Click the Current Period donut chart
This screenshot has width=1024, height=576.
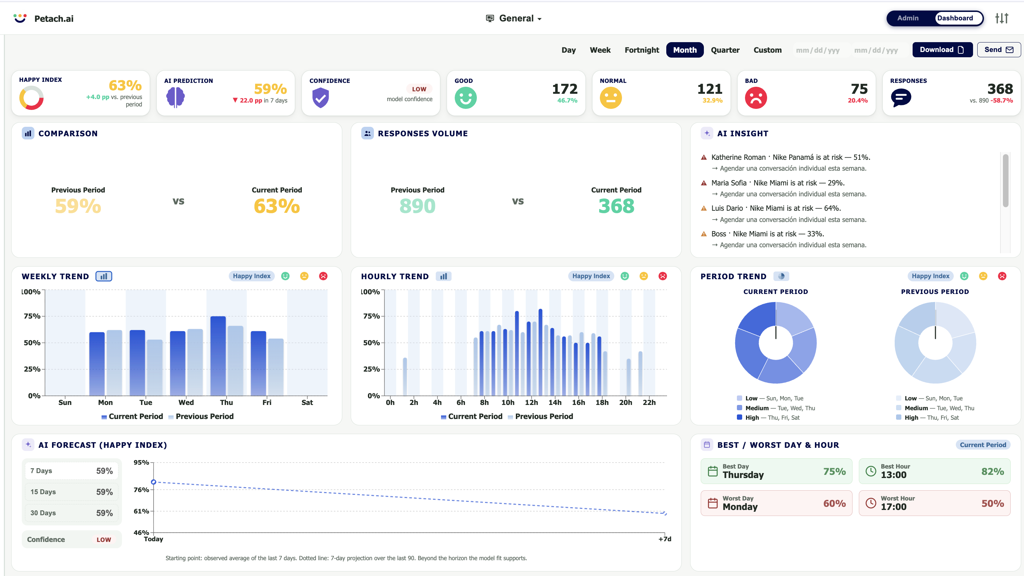(776, 343)
